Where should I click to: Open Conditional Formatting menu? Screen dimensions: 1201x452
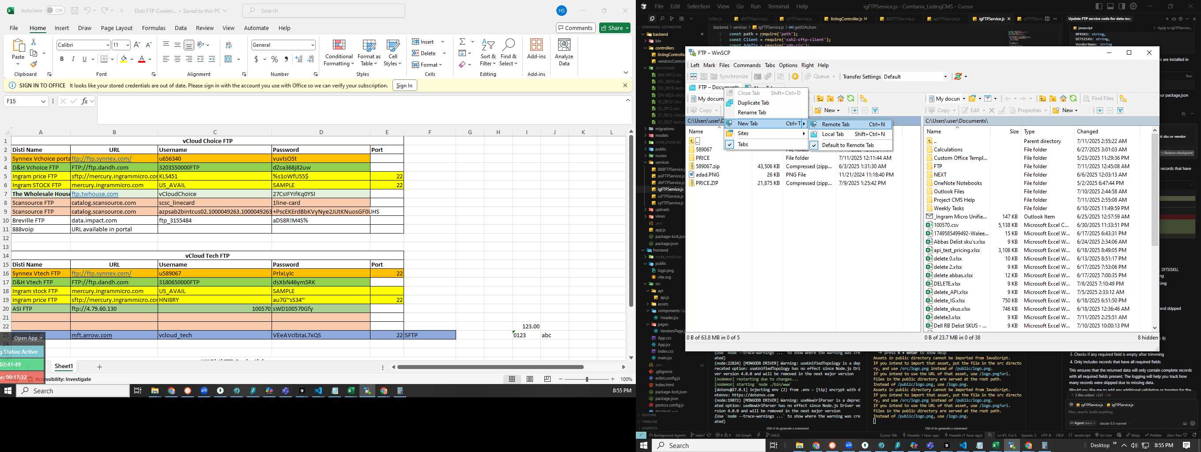339,52
